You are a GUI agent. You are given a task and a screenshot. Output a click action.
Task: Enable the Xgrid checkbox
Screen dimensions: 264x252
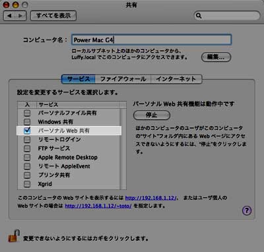click(27, 184)
